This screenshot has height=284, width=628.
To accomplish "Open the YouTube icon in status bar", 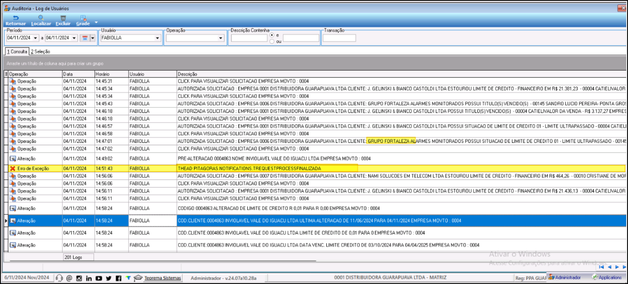I will click(99, 278).
